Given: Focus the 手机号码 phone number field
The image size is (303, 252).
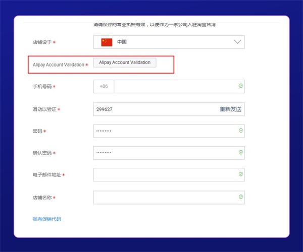Looking at the screenshot, I should click(174, 87).
